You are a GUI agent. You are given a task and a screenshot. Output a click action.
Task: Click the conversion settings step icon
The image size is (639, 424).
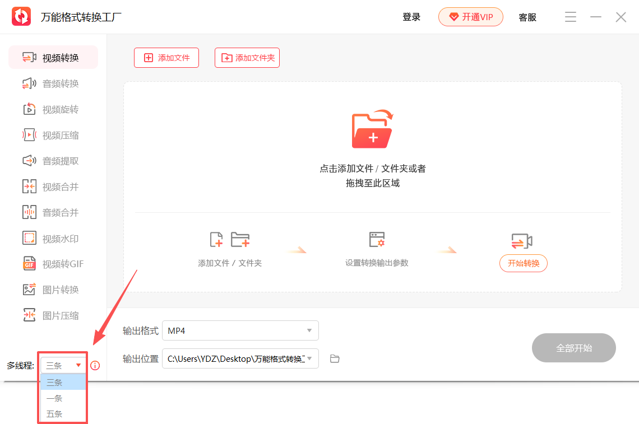tap(377, 240)
